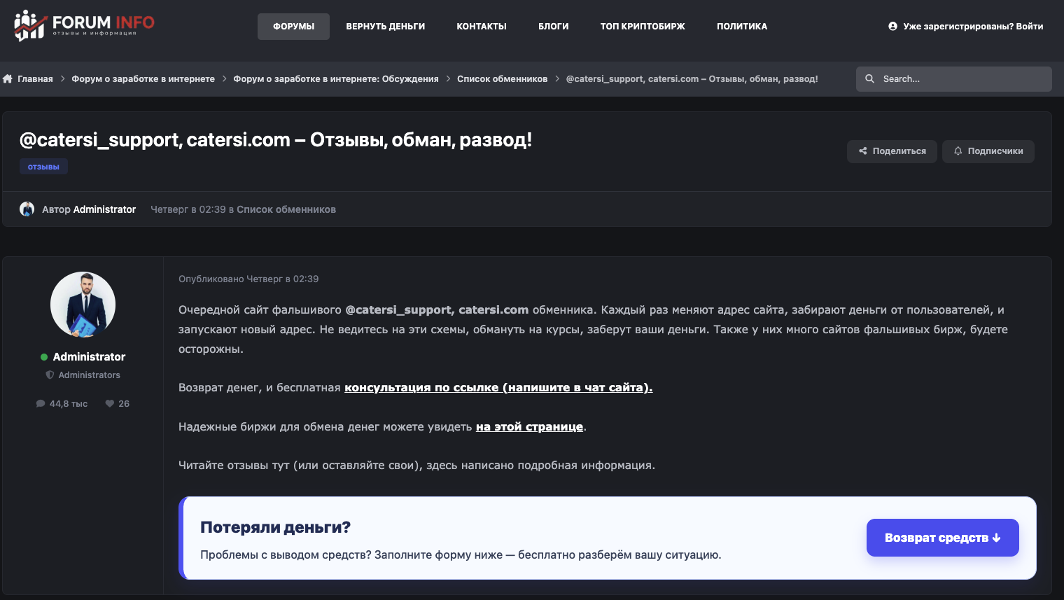1064x600 pixels.
Task: Click the login link Войти
Action: coord(1030,27)
